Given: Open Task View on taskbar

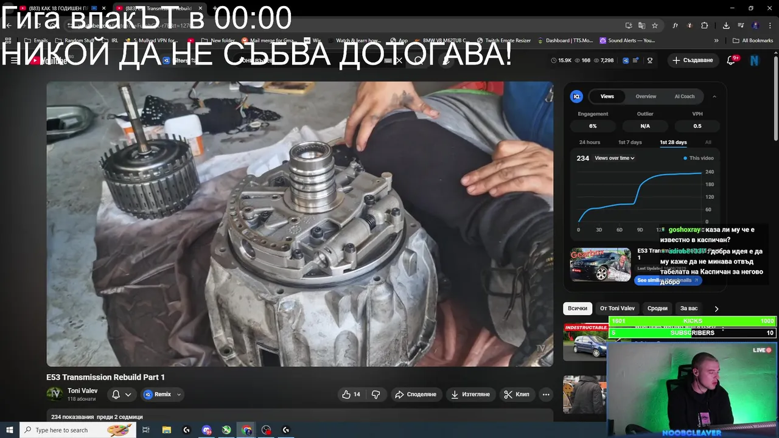Looking at the screenshot, I should click(x=146, y=430).
